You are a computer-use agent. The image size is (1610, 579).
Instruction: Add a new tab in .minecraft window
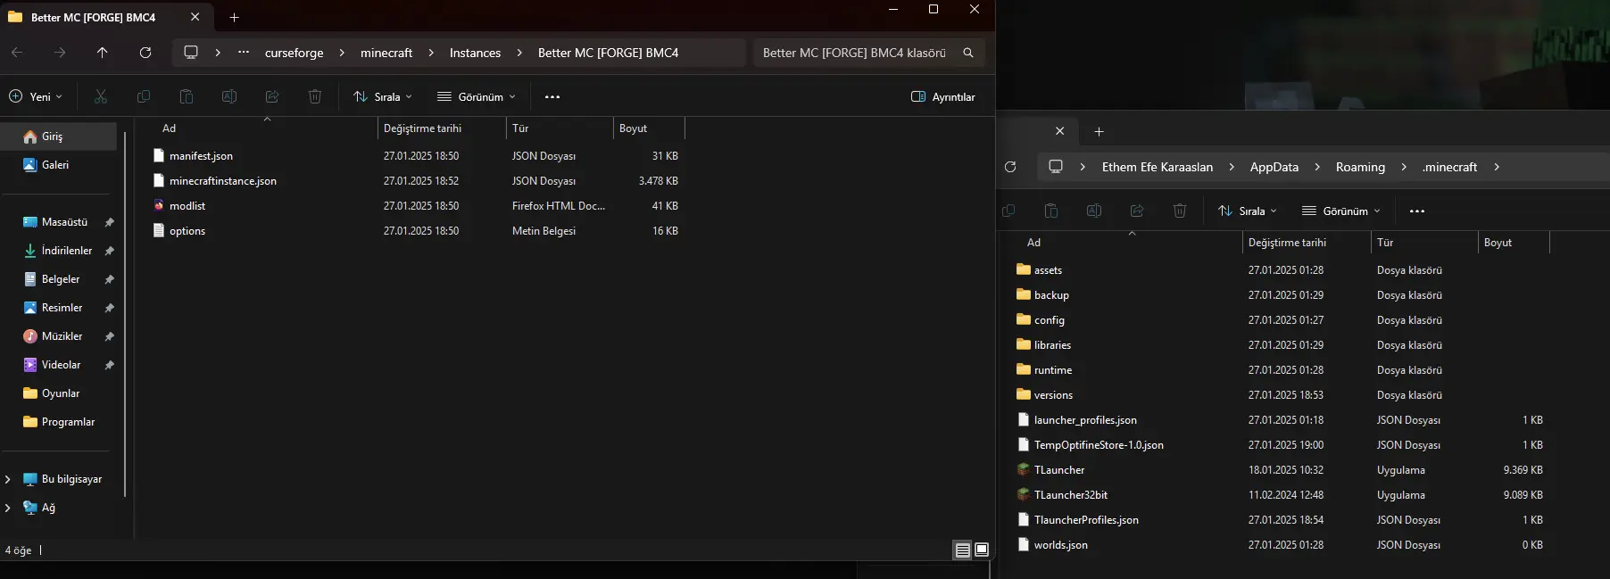click(x=1099, y=131)
